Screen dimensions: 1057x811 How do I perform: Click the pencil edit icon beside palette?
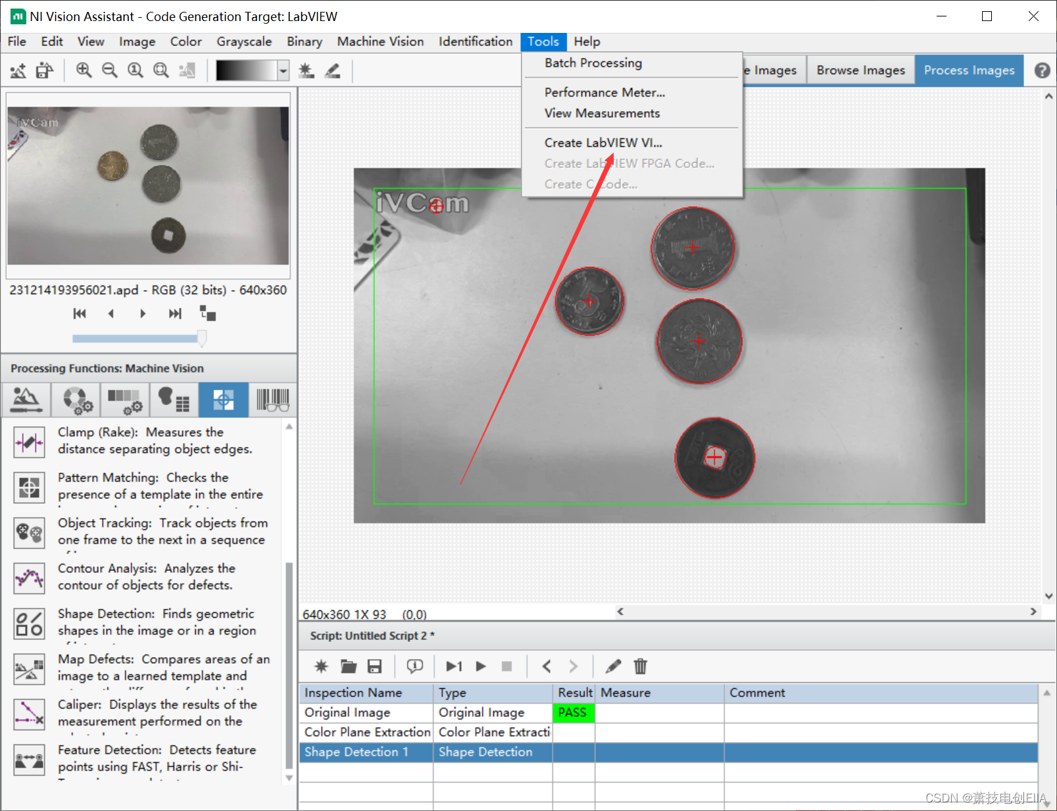pos(332,70)
